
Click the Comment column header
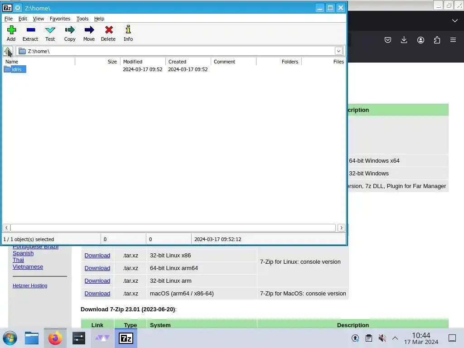click(x=233, y=62)
